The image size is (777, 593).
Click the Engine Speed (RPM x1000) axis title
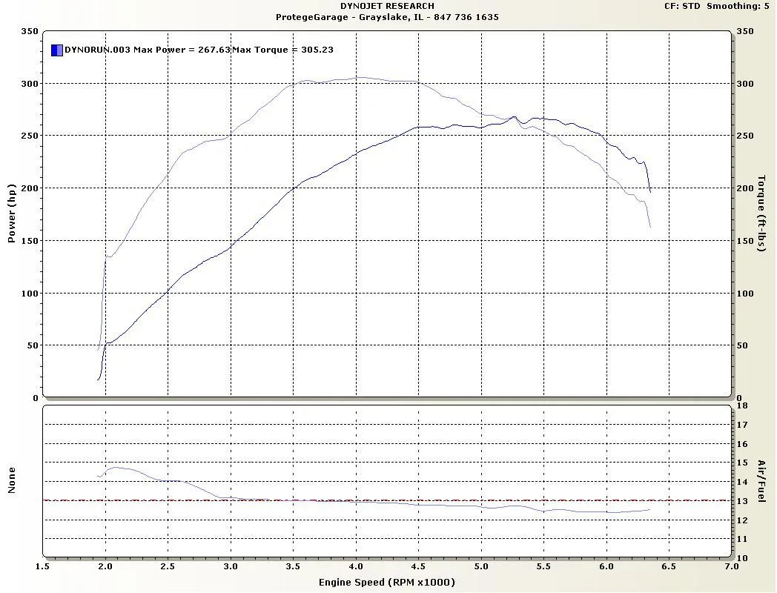coord(387,582)
